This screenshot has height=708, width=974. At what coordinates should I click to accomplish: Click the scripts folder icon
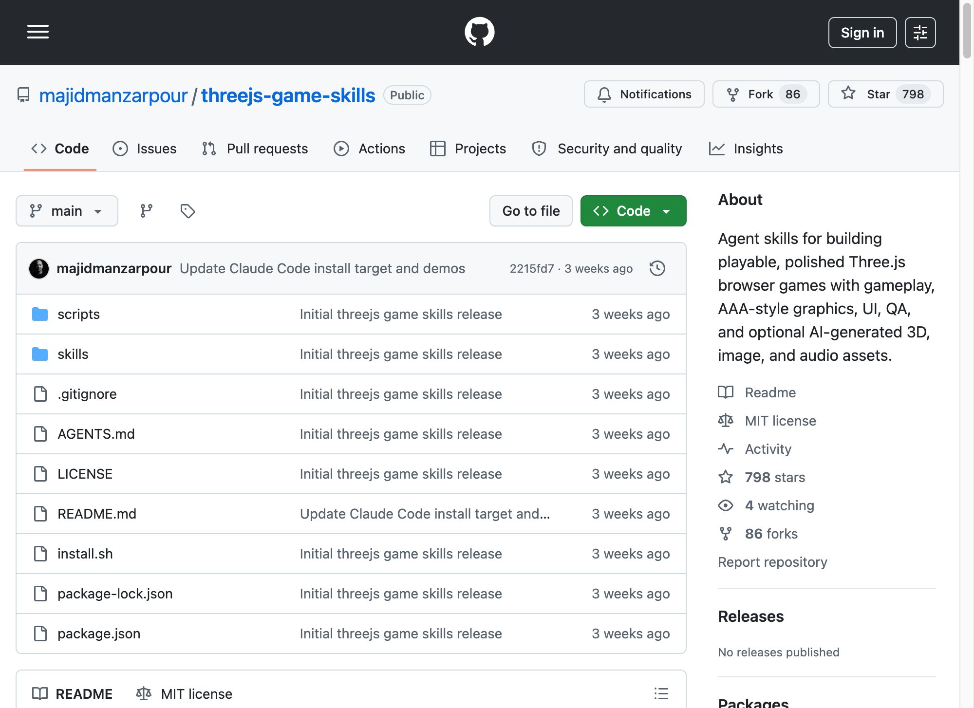[x=40, y=314]
